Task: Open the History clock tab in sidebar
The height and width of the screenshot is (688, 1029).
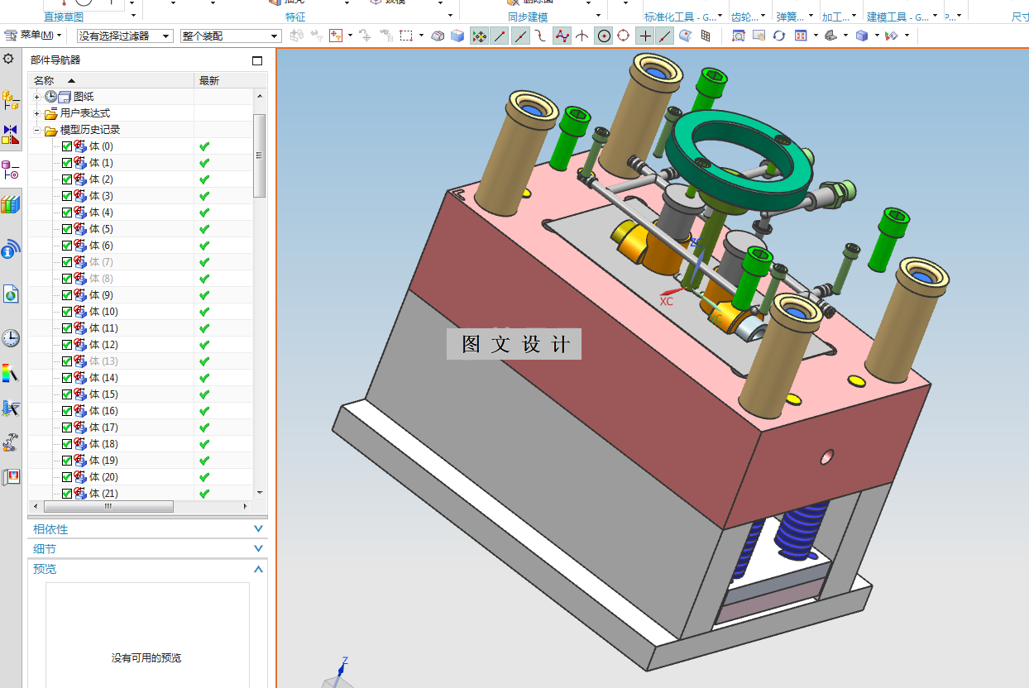Action: (x=11, y=337)
